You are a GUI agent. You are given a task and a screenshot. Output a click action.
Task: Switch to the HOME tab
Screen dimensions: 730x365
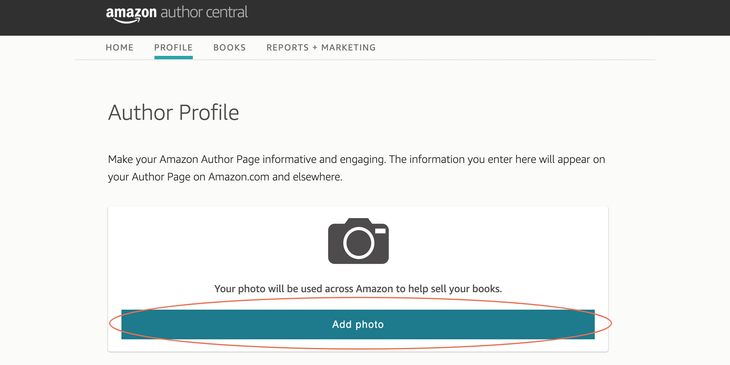[120, 47]
